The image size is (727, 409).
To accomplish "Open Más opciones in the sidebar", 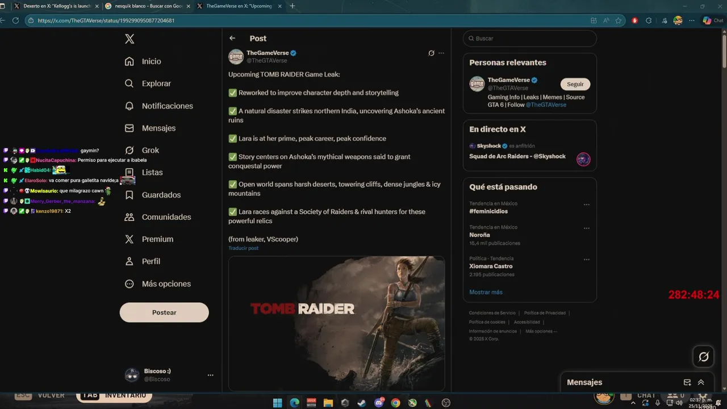I will coord(158,284).
